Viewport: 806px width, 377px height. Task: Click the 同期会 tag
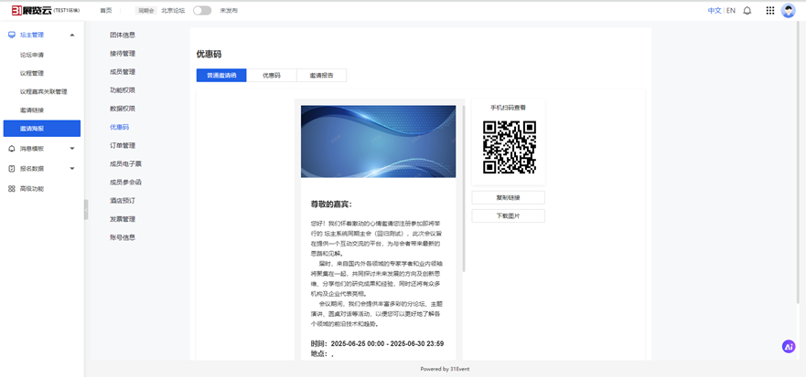pyautogui.click(x=146, y=10)
